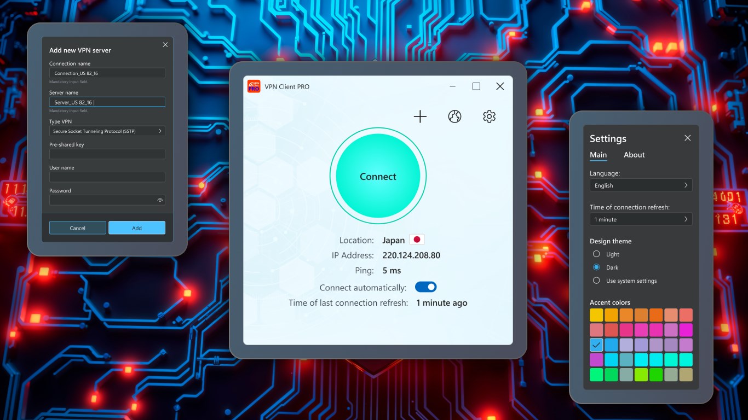Reveal password using the eye icon
Image resolution: width=748 pixels, height=420 pixels.
pyautogui.click(x=159, y=200)
